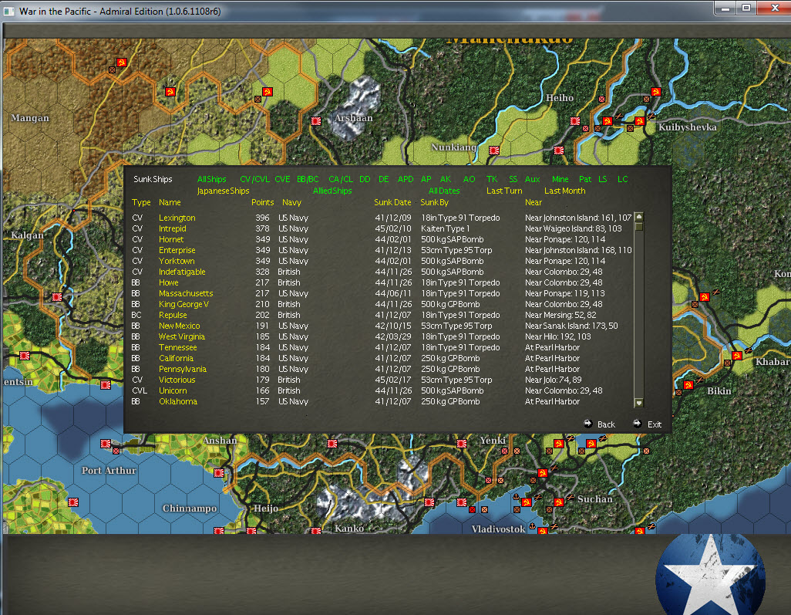Filter list by TK ships

click(x=492, y=179)
